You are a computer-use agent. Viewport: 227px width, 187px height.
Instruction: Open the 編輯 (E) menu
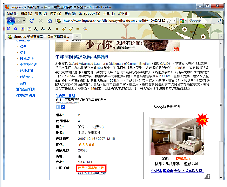26,13
